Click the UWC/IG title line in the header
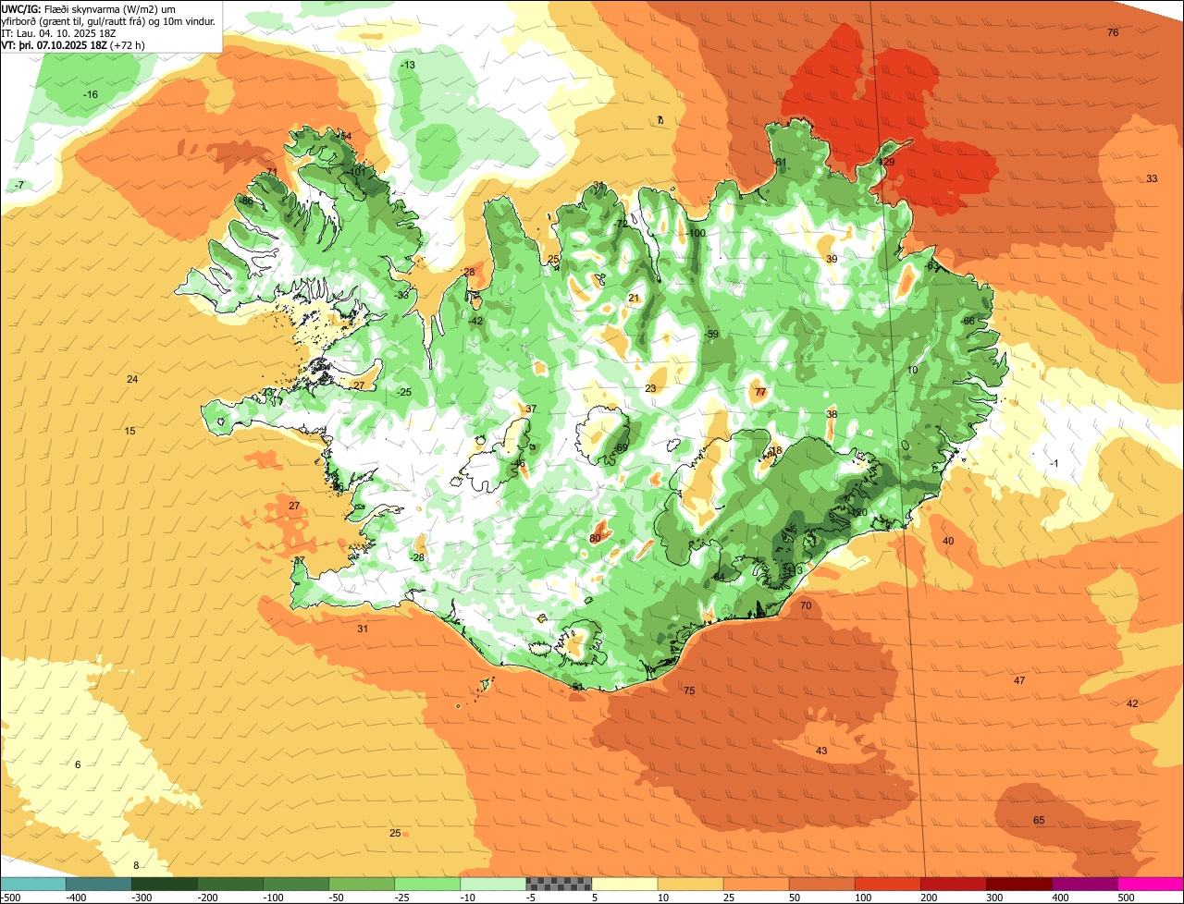 [x=88, y=8]
